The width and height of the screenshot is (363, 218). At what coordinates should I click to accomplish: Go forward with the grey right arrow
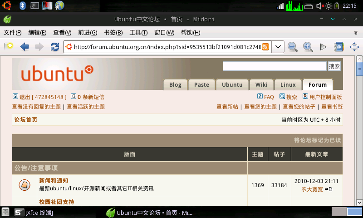(39, 47)
